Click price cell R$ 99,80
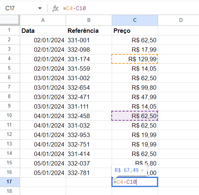This screenshot has width=199, height=195. pyautogui.click(x=135, y=87)
